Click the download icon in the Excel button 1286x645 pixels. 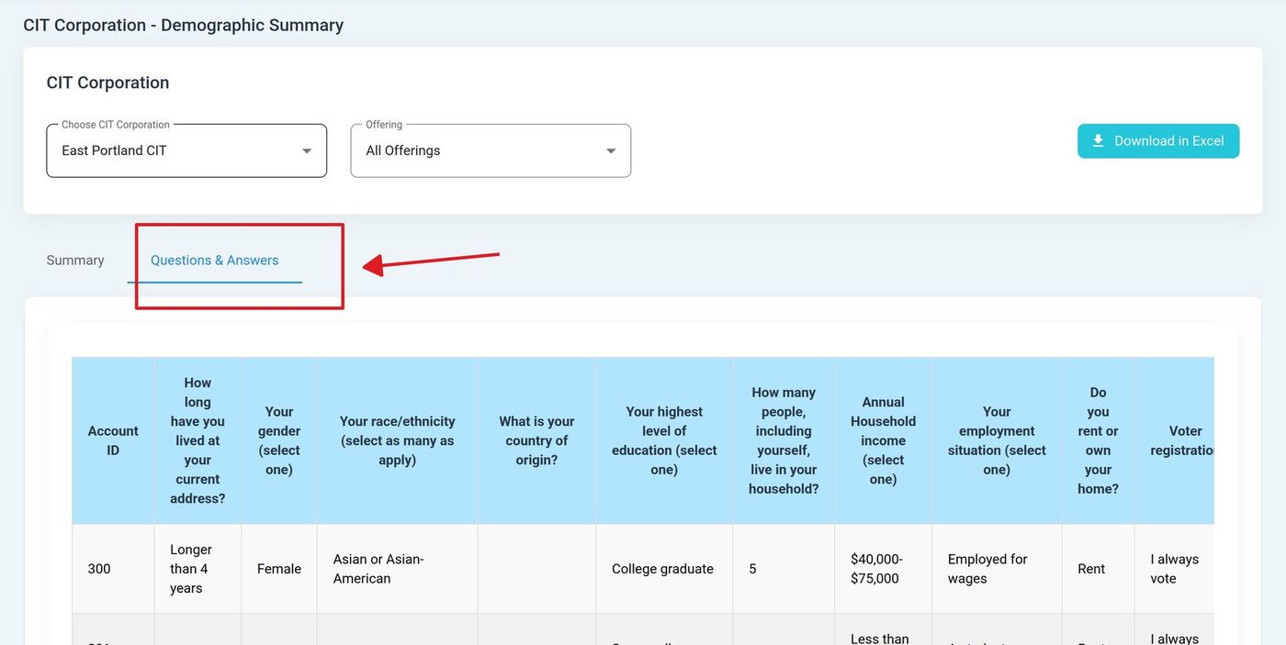click(1098, 141)
